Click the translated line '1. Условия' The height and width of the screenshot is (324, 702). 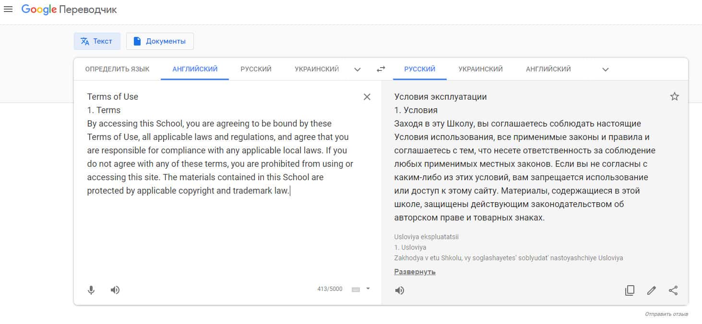pyautogui.click(x=416, y=110)
